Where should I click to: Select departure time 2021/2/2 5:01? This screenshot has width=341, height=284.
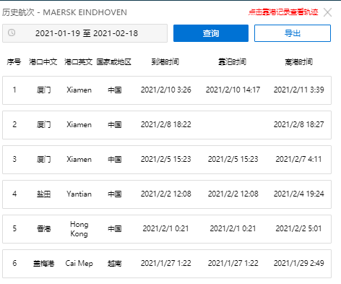pyautogui.click(x=298, y=228)
